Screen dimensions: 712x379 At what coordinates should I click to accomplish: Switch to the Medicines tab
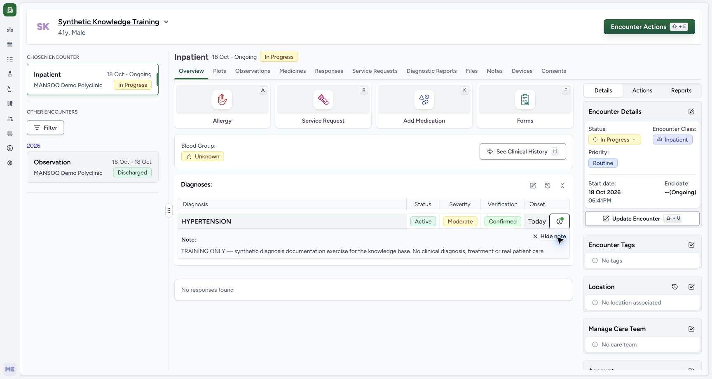[x=293, y=71]
